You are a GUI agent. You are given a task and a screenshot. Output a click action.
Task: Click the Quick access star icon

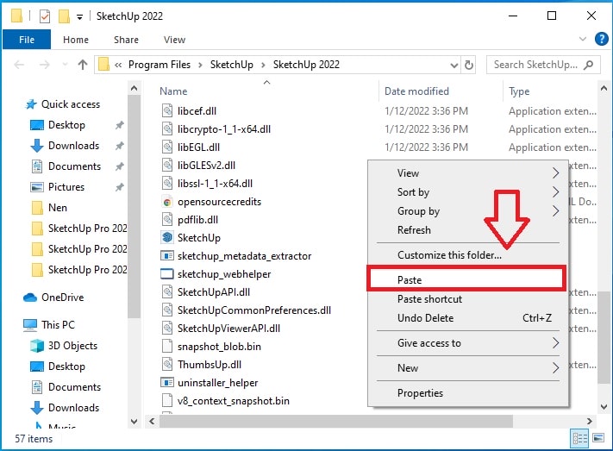pos(31,104)
